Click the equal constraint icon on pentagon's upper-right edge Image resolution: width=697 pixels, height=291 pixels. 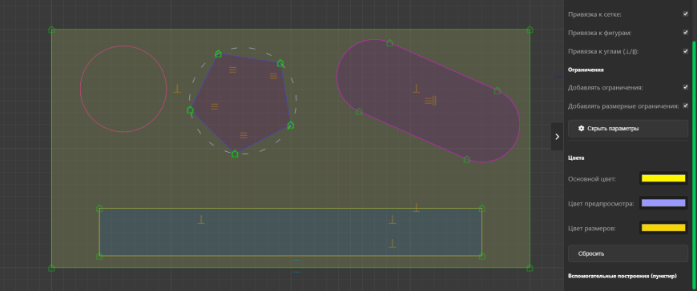273,76
